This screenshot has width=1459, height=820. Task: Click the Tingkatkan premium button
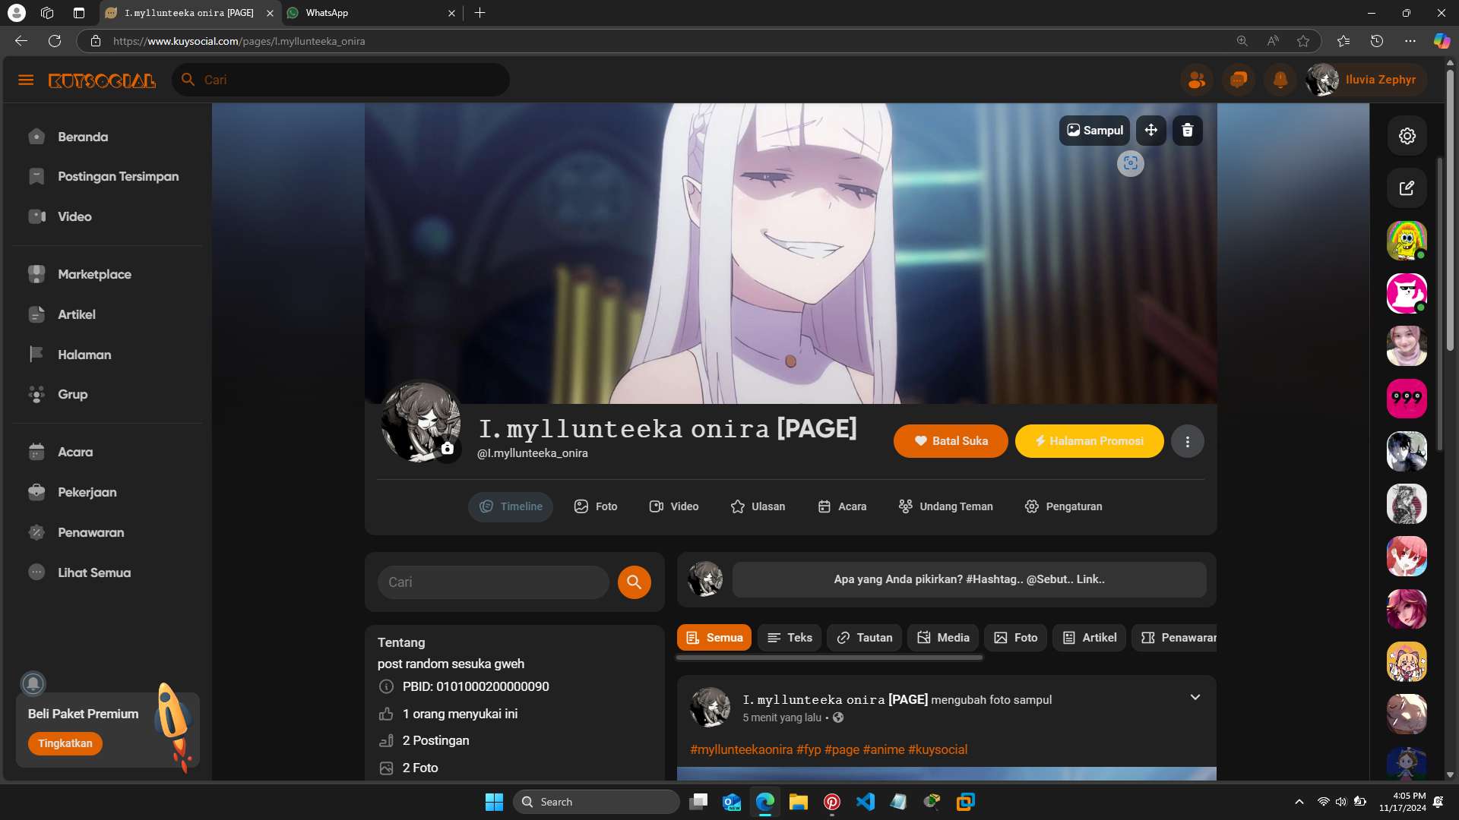[65, 743]
